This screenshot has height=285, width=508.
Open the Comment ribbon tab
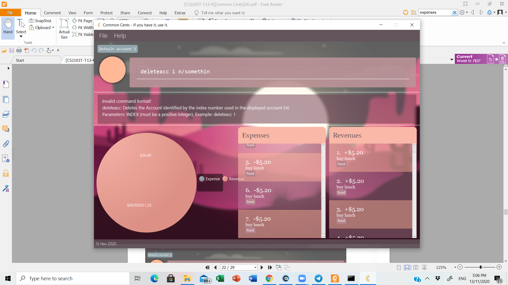point(52,13)
